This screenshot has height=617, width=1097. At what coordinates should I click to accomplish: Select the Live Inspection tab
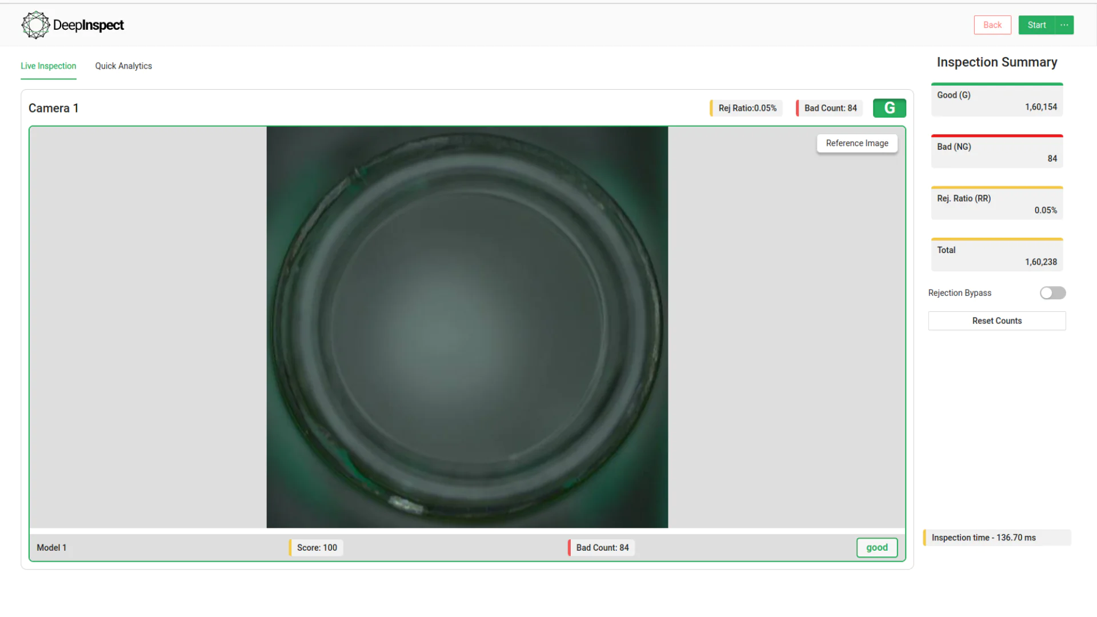48,66
